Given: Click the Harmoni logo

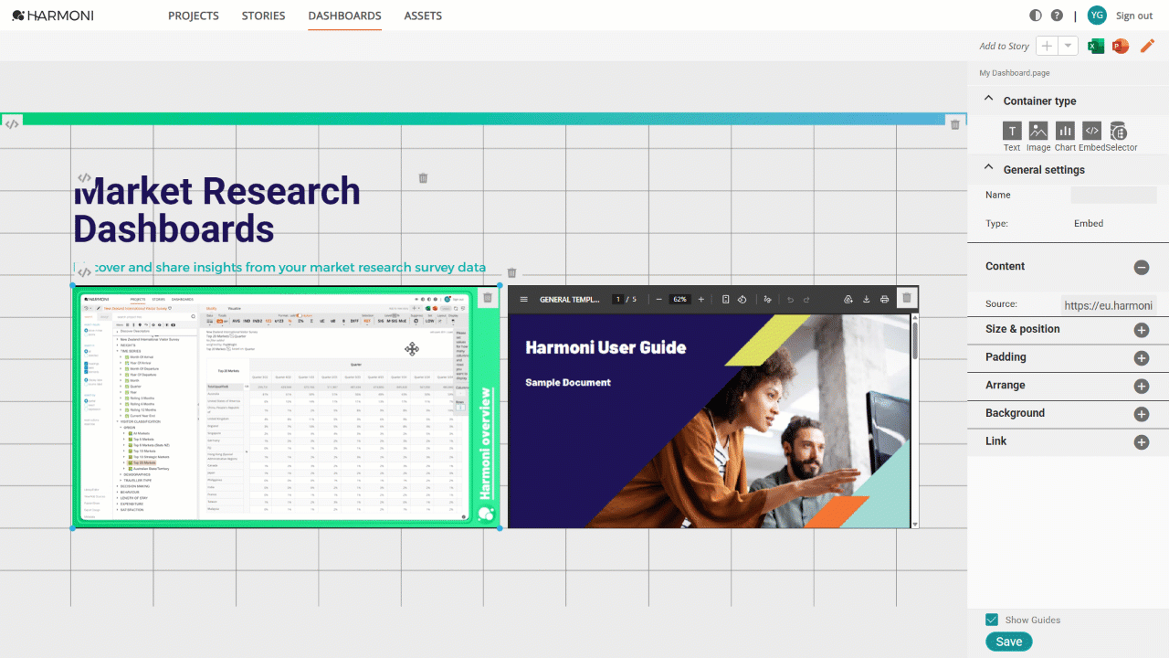Looking at the screenshot, I should [53, 16].
